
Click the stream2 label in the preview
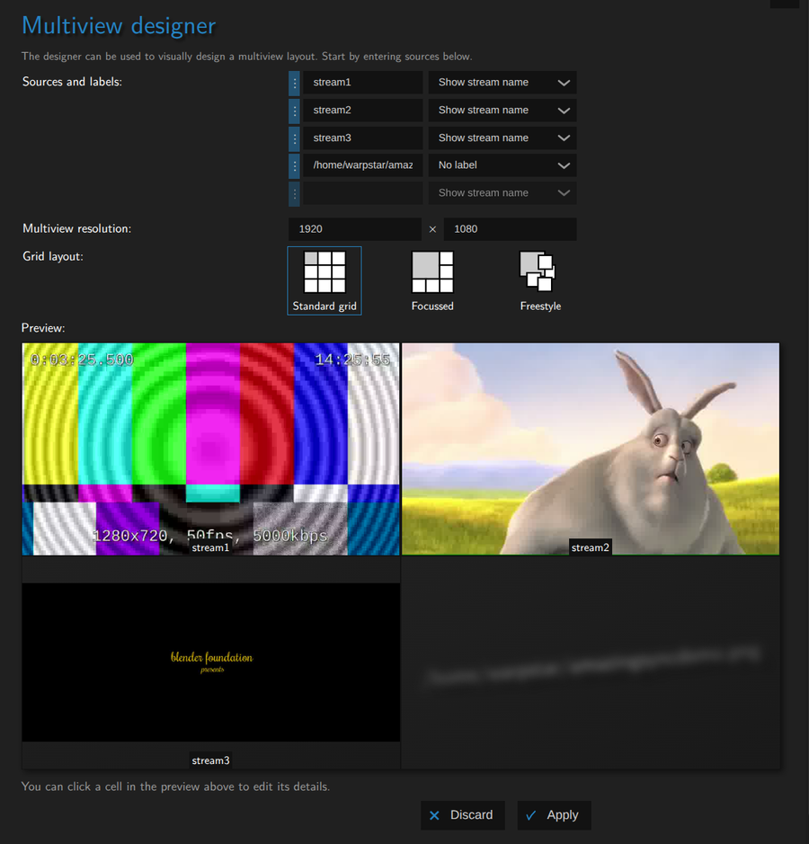point(590,548)
